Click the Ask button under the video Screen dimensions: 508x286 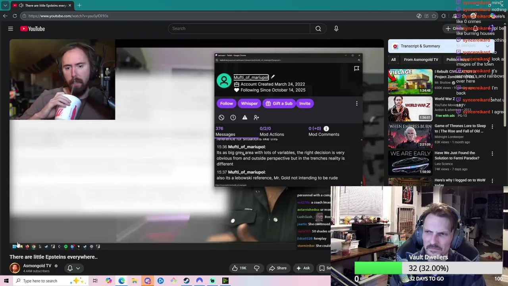[302, 268]
